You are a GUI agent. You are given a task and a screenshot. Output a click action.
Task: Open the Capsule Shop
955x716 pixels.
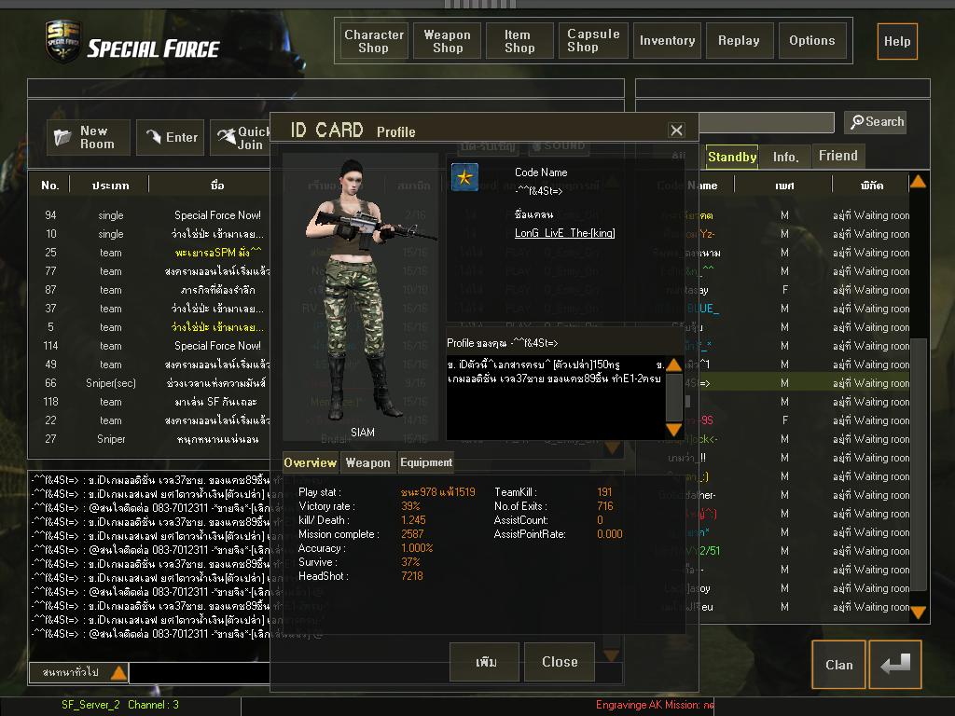593,41
